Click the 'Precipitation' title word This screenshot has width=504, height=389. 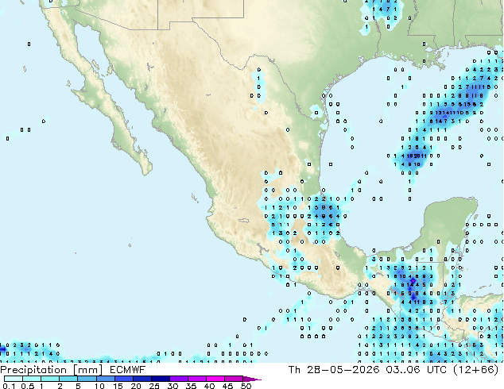(33, 370)
